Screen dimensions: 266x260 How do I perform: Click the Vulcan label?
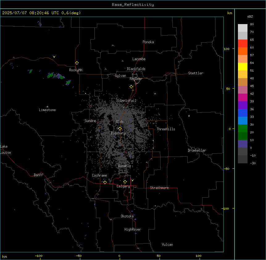[167, 245]
